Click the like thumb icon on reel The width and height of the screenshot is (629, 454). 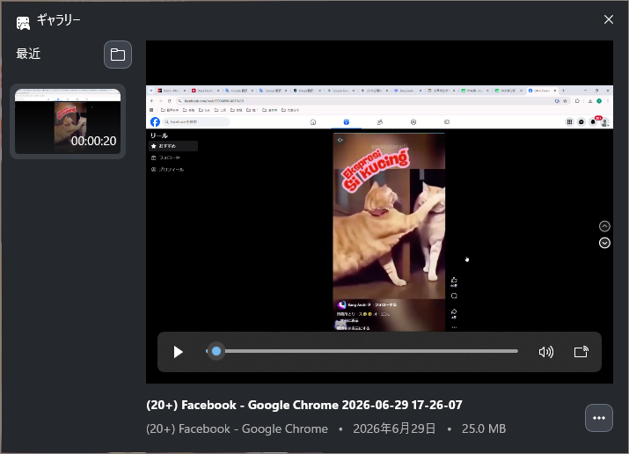pyautogui.click(x=454, y=280)
